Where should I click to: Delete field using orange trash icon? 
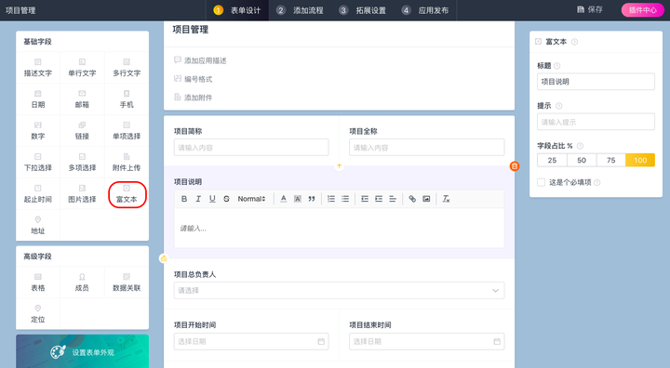click(515, 166)
